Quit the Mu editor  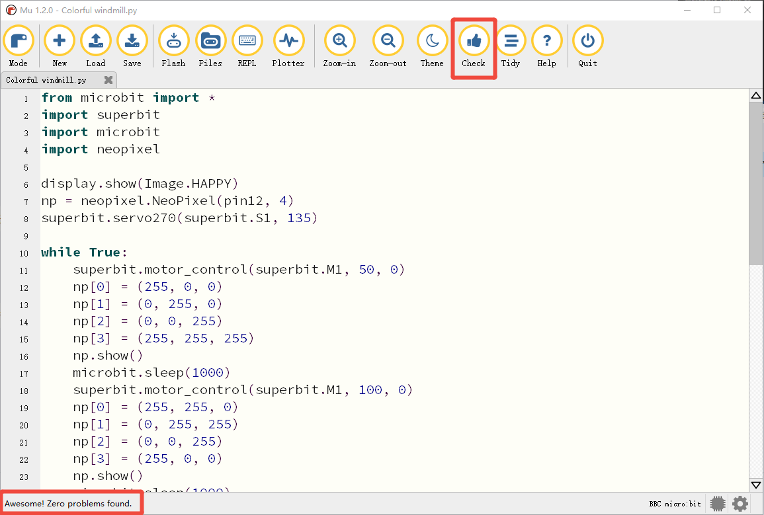click(587, 47)
